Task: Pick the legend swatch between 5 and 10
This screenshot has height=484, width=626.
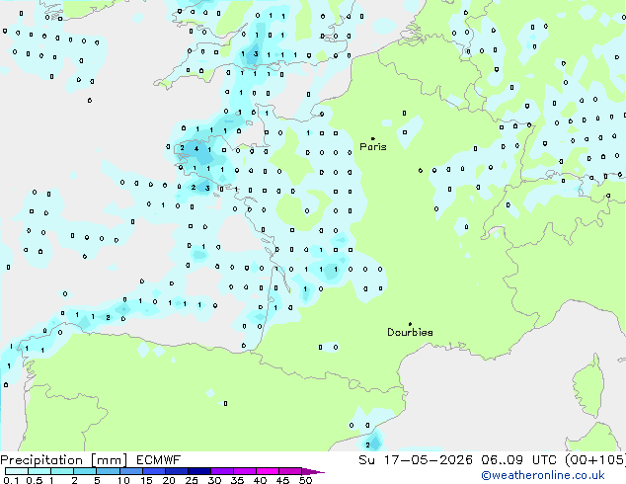Action: pyautogui.click(x=108, y=471)
